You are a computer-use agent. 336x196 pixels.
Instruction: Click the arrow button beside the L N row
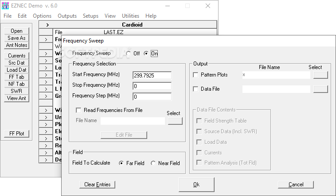46,89
